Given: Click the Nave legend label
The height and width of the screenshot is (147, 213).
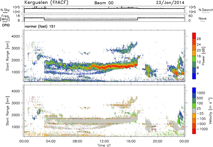Looking at the screenshot, I should (203, 18).
